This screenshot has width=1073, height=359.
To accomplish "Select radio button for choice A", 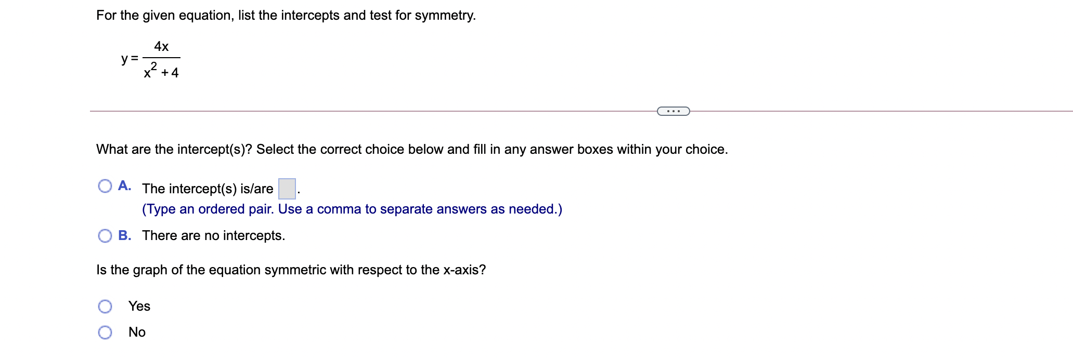I will coord(105,186).
